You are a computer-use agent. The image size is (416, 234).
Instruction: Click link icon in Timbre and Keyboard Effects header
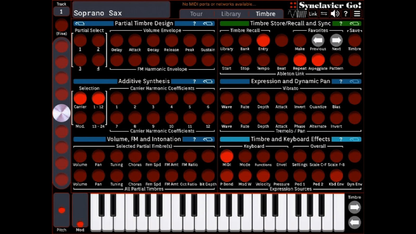[x=354, y=139]
